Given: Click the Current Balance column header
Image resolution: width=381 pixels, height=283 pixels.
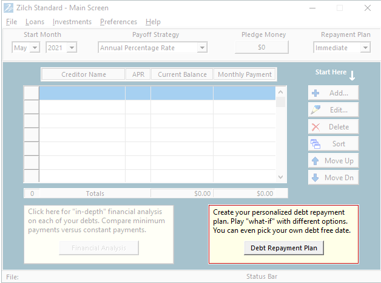Looking at the screenshot, I should [x=182, y=74].
